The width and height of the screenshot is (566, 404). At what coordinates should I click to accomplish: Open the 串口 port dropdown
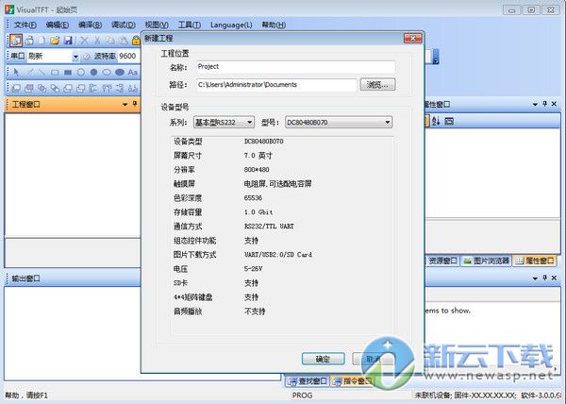(x=75, y=57)
